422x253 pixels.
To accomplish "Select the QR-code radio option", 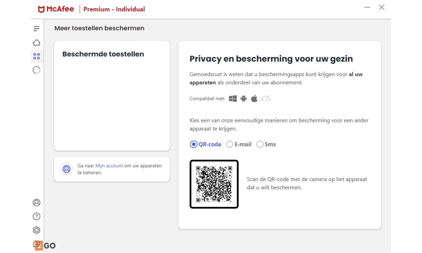I will 194,144.
